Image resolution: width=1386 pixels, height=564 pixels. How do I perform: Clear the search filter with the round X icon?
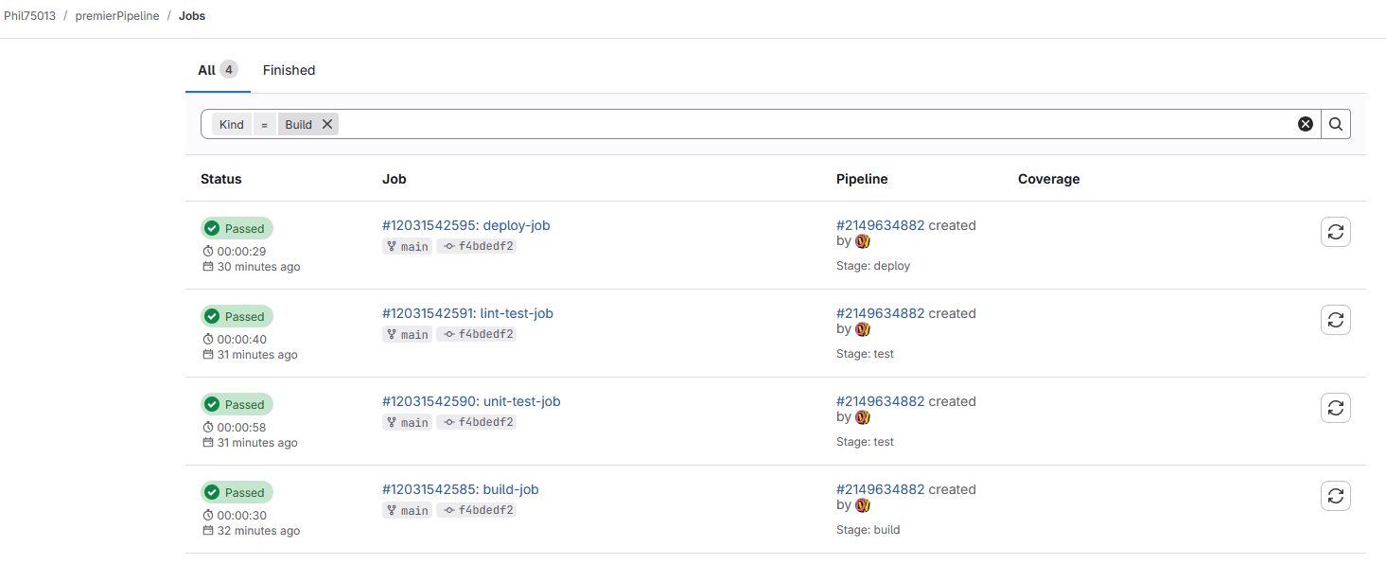click(x=1305, y=124)
